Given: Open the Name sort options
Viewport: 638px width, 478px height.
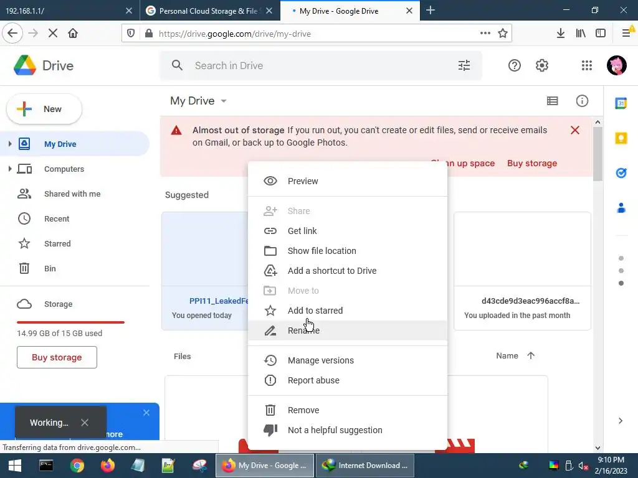Looking at the screenshot, I should click(x=507, y=355).
